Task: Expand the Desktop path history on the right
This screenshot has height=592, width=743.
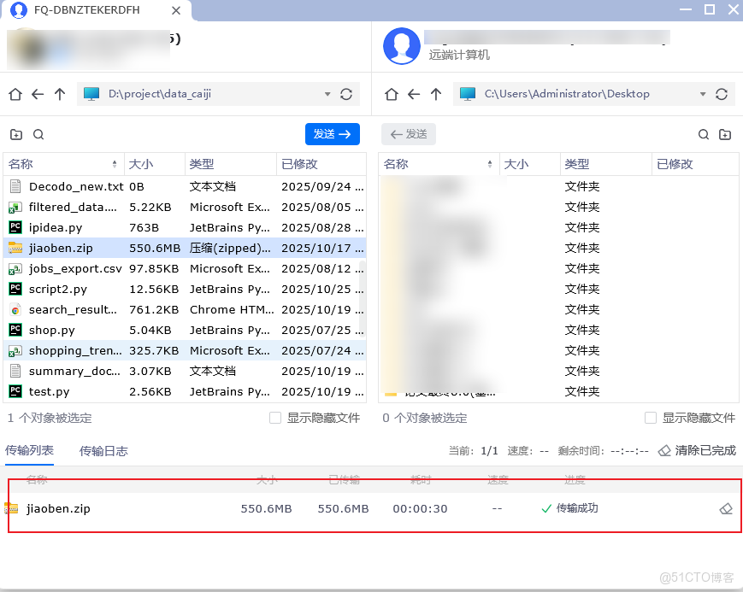Action: [x=703, y=94]
